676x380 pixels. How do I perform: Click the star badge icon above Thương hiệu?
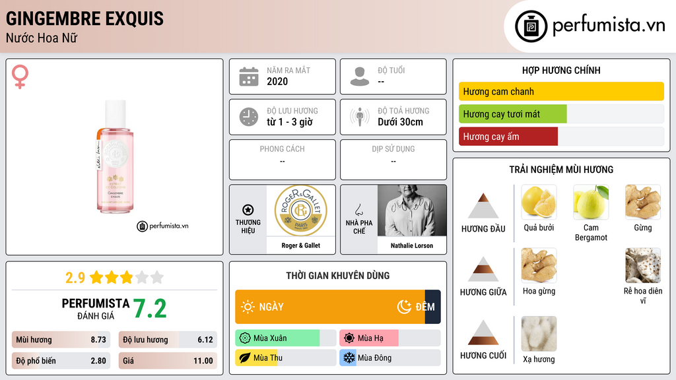tap(248, 210)
